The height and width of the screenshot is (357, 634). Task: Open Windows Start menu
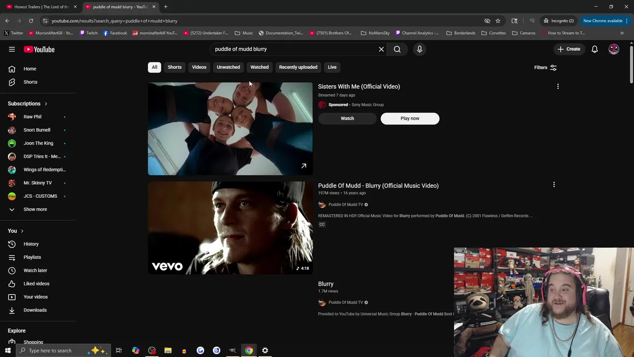(x=7, y=351)
